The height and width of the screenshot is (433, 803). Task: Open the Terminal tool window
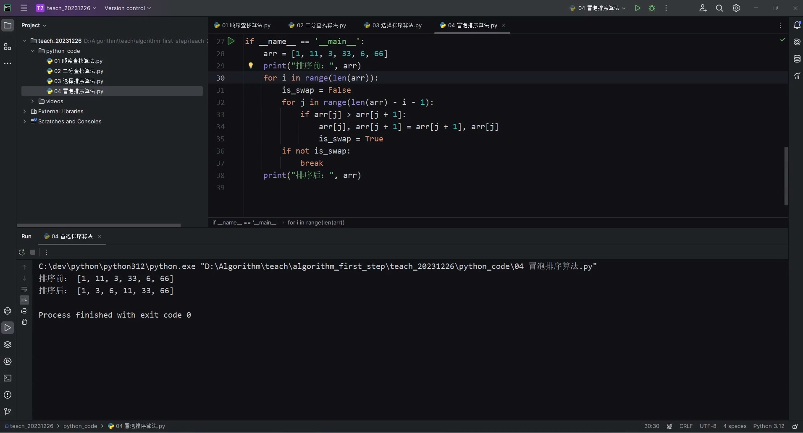8,378
